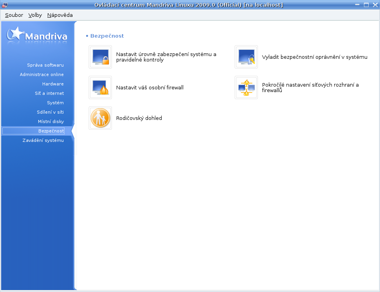Click 'Vyladit bezpečnostní oprávnění v systému' link
Image resolution: width=380 pixels, height=292 pixels.
pos(315,57)
